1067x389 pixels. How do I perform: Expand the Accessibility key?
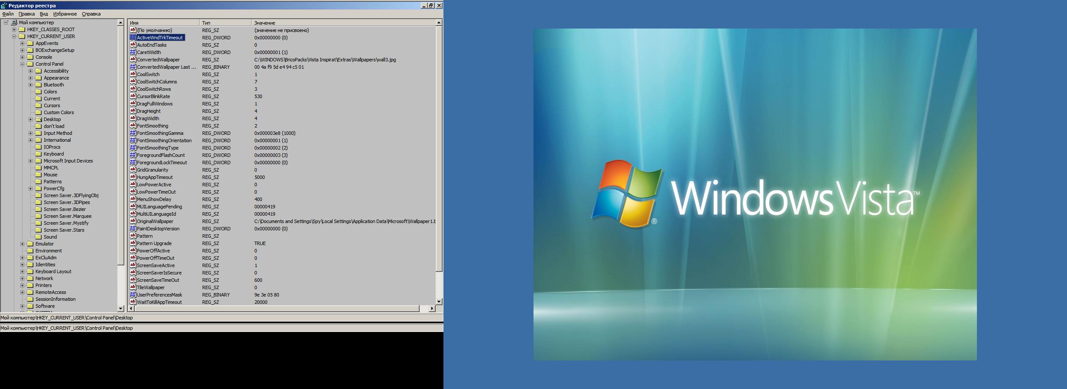point(31,71)
